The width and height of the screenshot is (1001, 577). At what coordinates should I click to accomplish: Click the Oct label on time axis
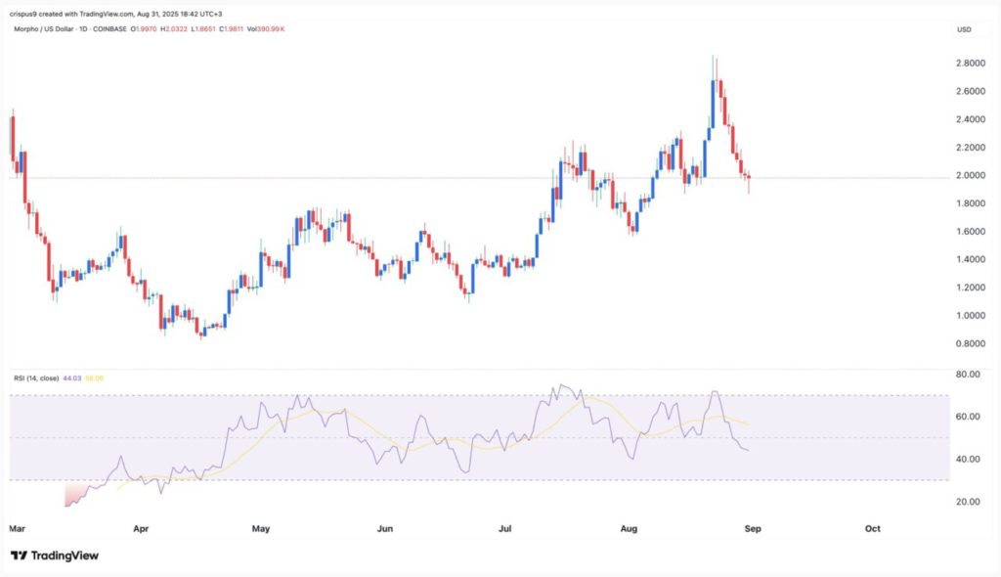[872, 528]
